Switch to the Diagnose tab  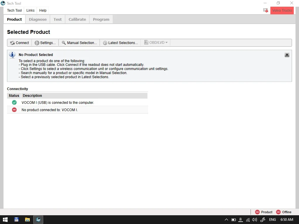[x=38, y=20]
